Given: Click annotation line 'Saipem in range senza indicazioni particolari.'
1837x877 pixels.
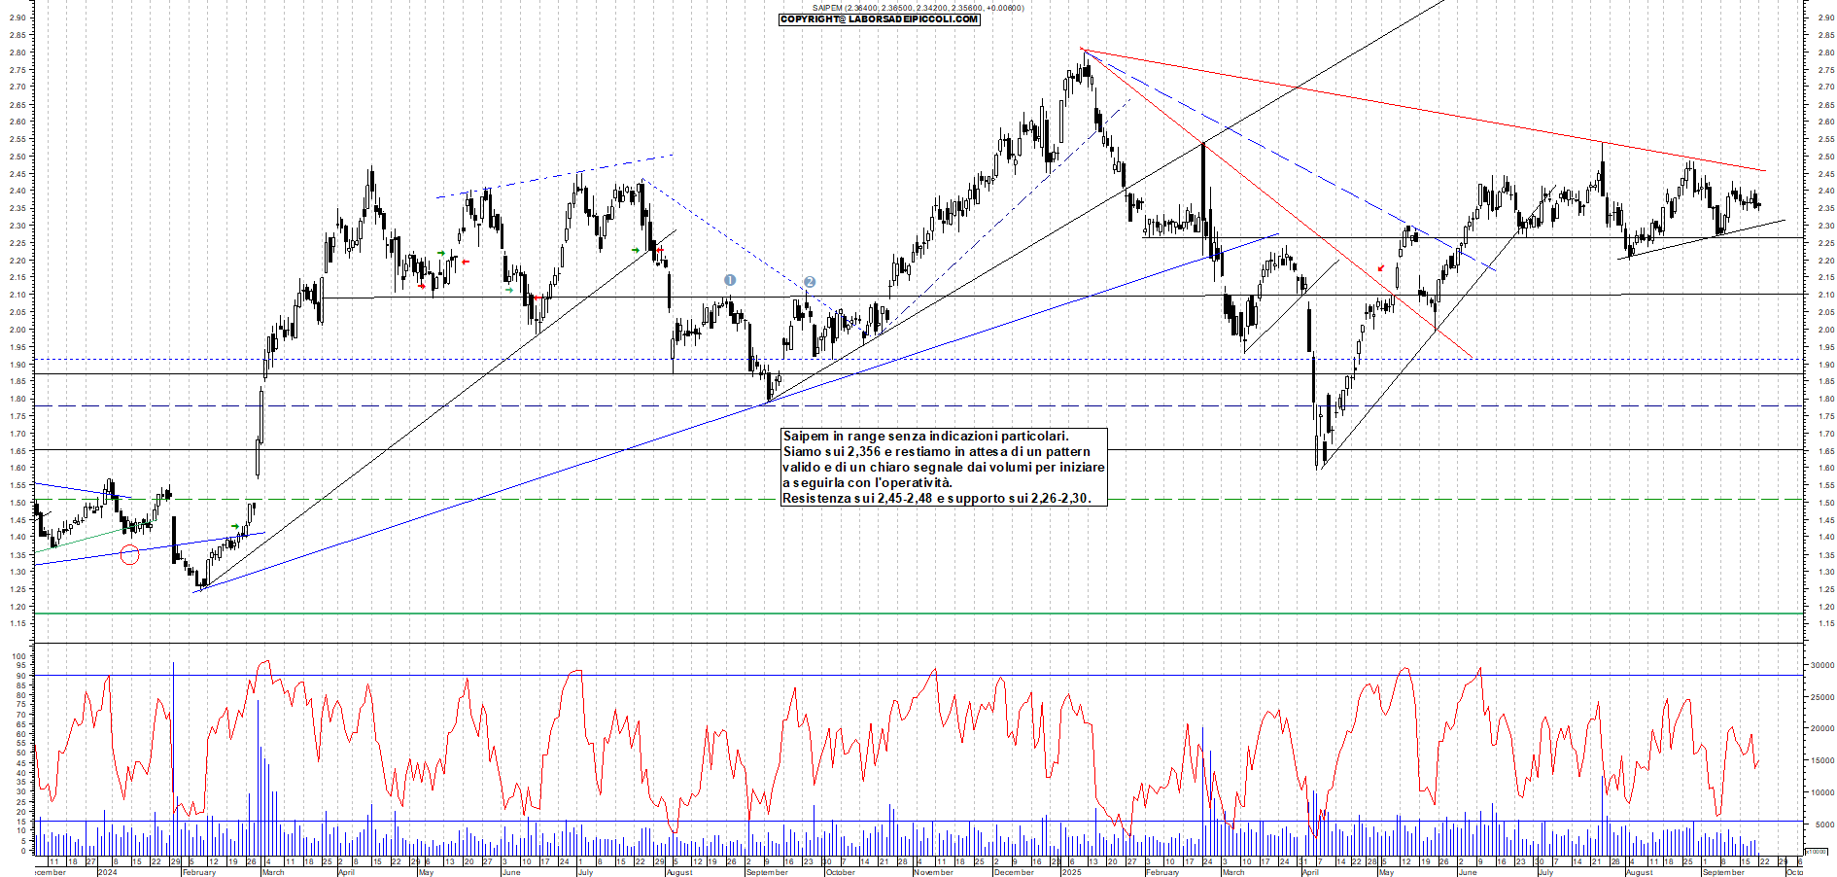Looking at the screenshot, I should point(925,436).
